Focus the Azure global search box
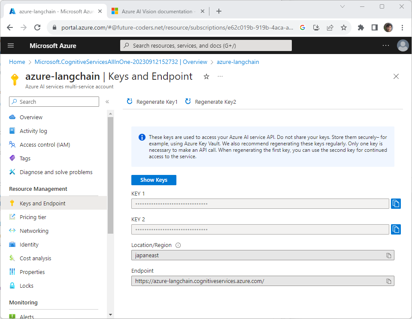Screen dimensions: 412x319 206,45
